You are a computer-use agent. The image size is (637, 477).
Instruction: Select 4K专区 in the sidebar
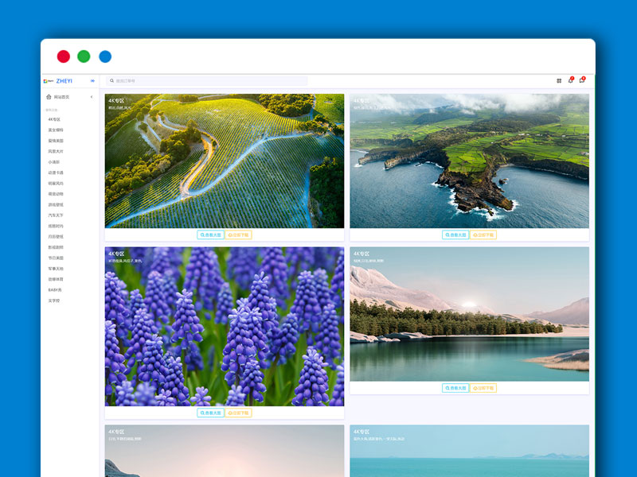click(54, 119)
